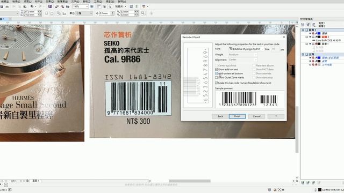Click the Show grid icon
Viewport: 344px width, 193px height.
[x=104, y=6]
